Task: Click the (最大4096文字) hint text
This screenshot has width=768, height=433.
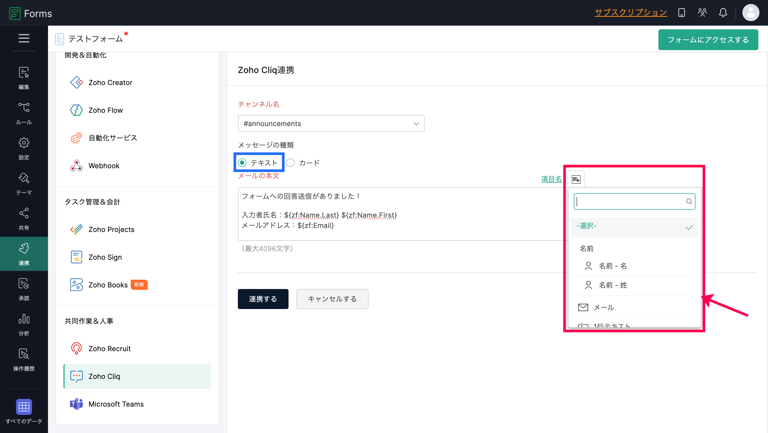Action: pyautogui.click(x=267, y=248)
